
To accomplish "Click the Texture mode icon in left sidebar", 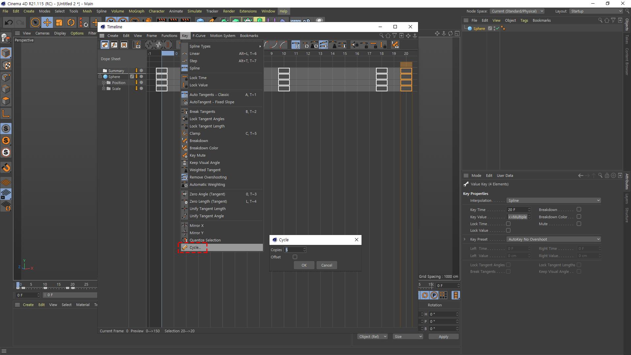I will coord(6,65).
